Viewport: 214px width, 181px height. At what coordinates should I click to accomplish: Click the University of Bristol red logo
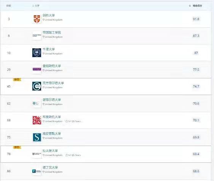coord(37,120)
